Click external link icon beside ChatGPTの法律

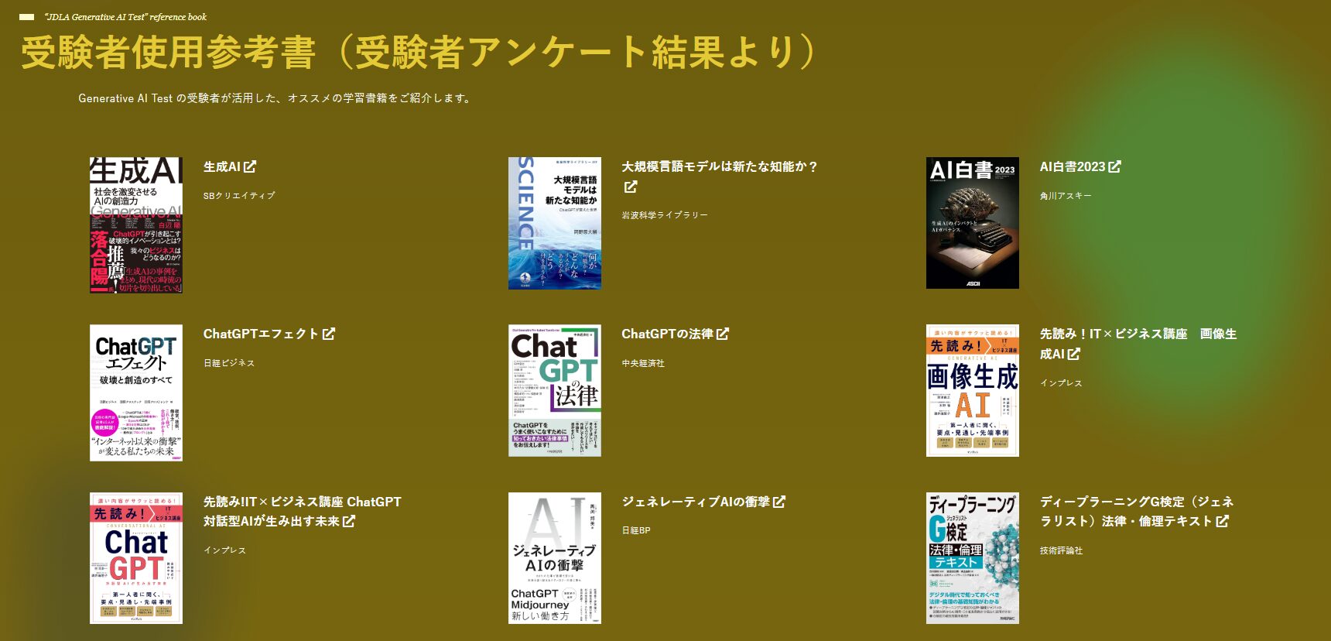pyautogui.click(x=723, y=334)
